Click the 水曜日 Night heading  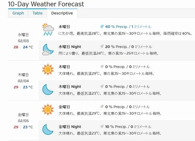click(x=70, y=47)
